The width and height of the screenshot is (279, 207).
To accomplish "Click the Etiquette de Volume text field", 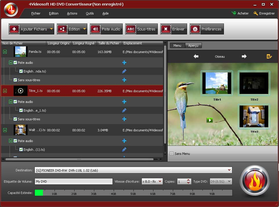I will pyautogui.click(x=73, y=181).
